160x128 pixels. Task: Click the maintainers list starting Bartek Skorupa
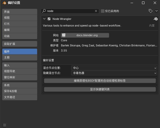109,45
